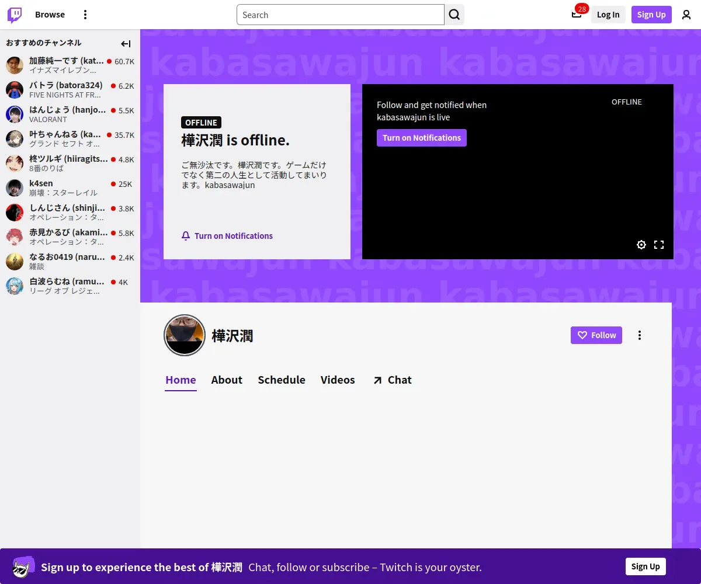Viewport: 701px width, 584px height.
Task: Open the notifications inbox with 28 badge
Action: (x=577, y=15)
